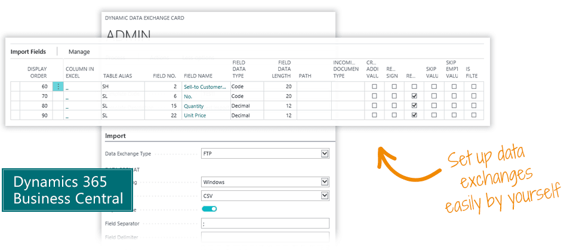The width and height of the screenshot is (567, 250).
Task: Click the Field Name column header
Action: (198, 76)
